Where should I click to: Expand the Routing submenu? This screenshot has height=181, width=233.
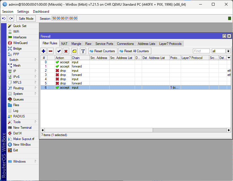(x=36, y=88)
